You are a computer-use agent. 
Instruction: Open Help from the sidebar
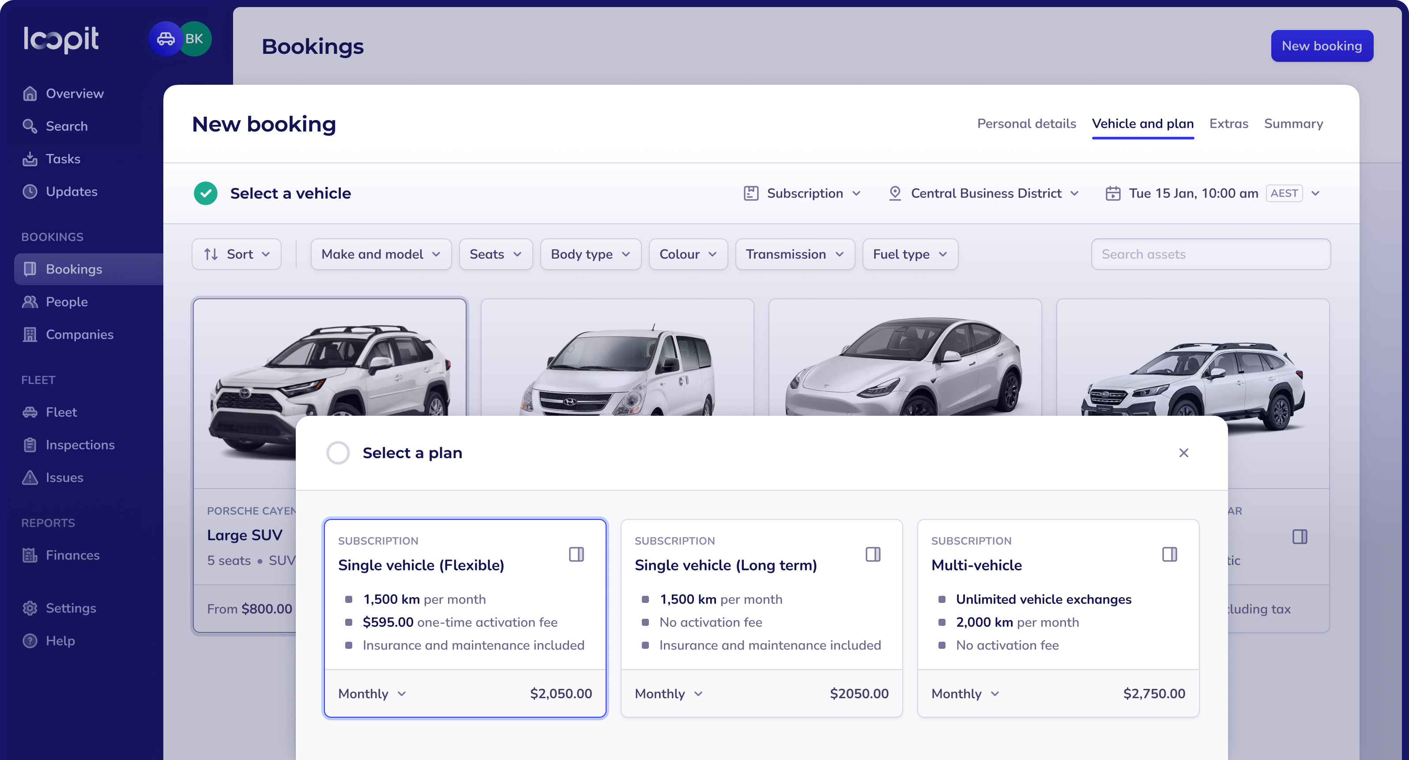(x=30, y=640)
